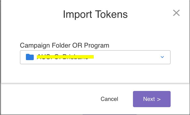Click the Next > arrow label
This screenshot has width=190, height=115.
152,99
